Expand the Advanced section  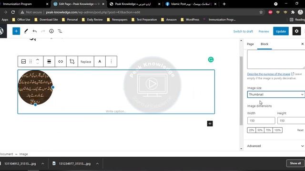[275, 146]
